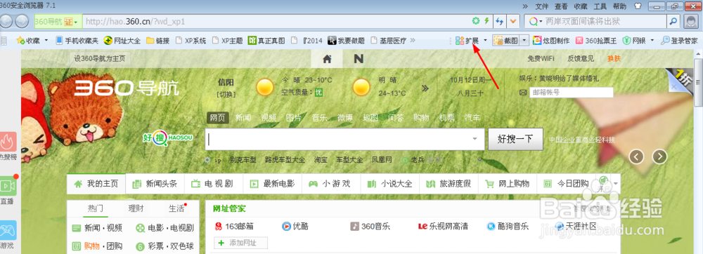Expand the 收藏 bookmark dropdown arrow
The image size is (703, 254).
pyautogui.click(x=46, y=41)
